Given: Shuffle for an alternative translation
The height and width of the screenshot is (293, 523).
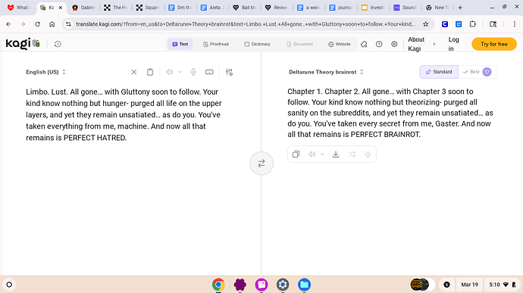Looking at the screenshot, I should tap(352, 154).
